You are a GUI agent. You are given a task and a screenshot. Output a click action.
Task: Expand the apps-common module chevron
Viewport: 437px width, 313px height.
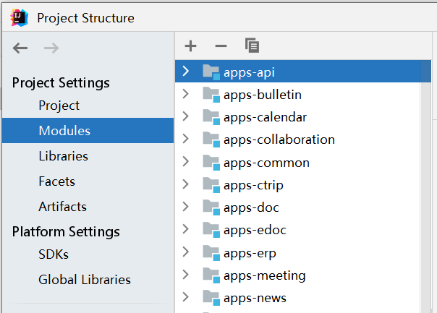point(186,163)
